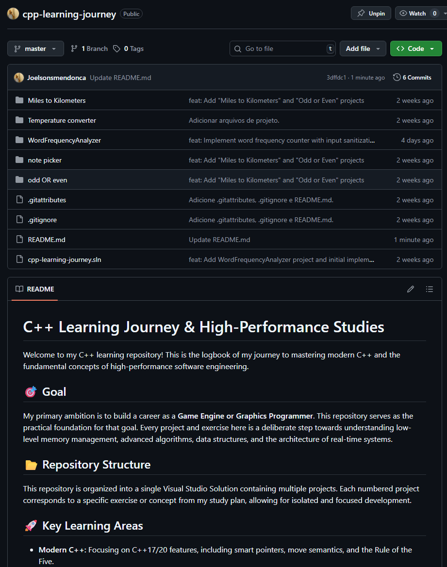Open commit hash 3dffdc1
The image size is (447, 567).
coord(336,78)
